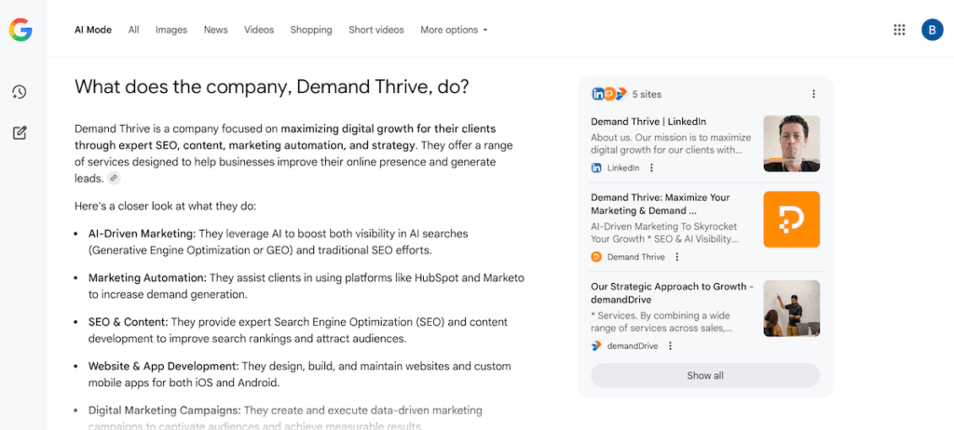Switch to the Images tab
954x430 pixels.
(x=171, y=30)
